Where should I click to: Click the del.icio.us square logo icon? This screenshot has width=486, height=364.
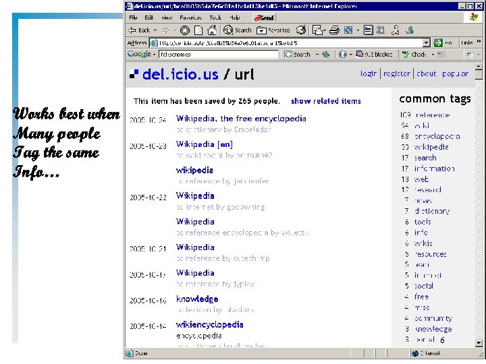[x=134, y=74]
